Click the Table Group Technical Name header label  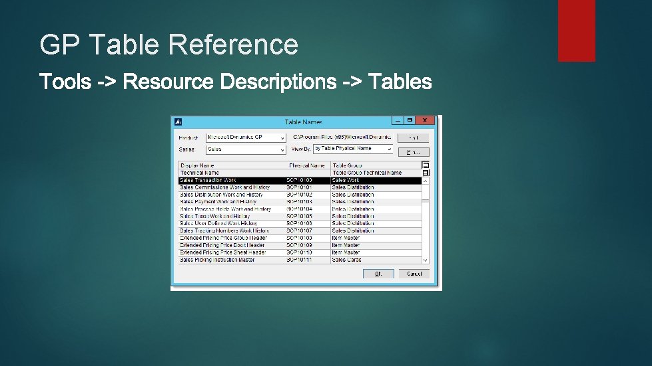[x=367, y=173]
